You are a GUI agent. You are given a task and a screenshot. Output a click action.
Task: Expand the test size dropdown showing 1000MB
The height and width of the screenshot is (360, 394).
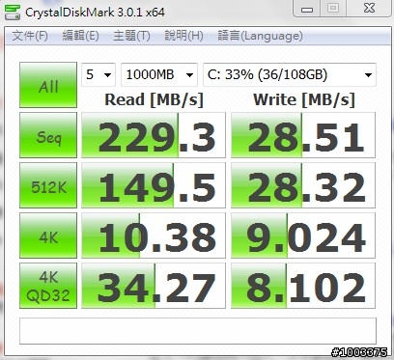point(159,74)
